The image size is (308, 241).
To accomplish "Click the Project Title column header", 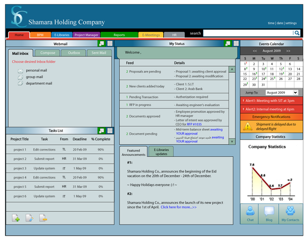I will pyautogui.click(x=20, y=139).
